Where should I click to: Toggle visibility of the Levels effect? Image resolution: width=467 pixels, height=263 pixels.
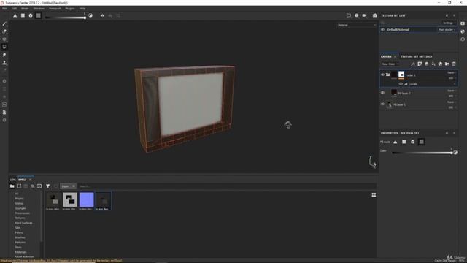point(401,84)
